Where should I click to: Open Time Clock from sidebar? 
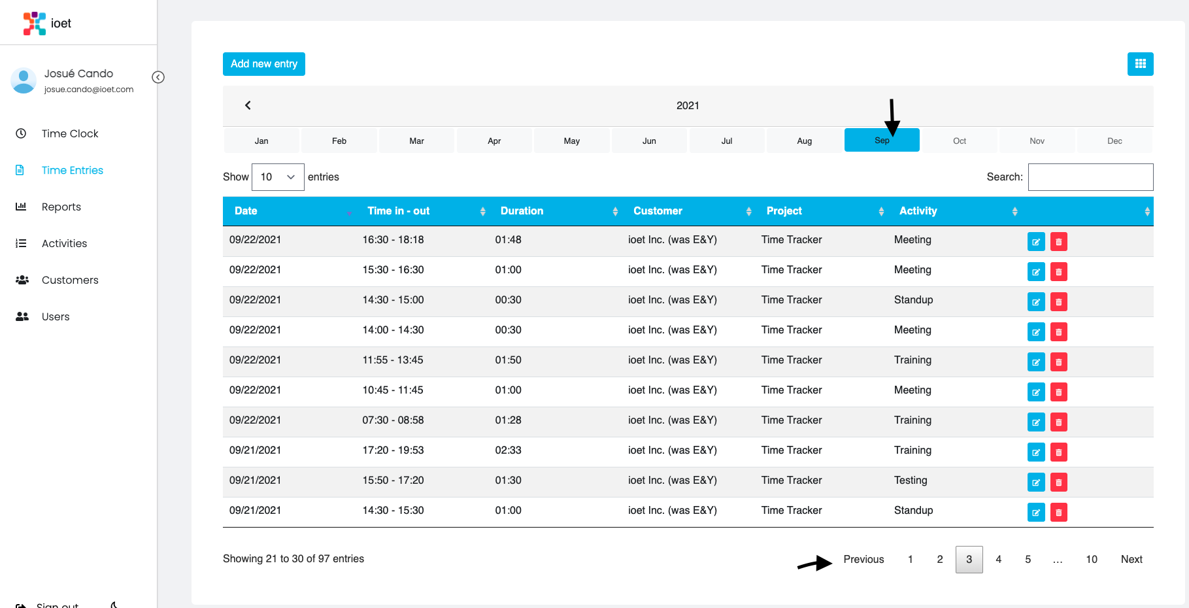click(70, 133)
